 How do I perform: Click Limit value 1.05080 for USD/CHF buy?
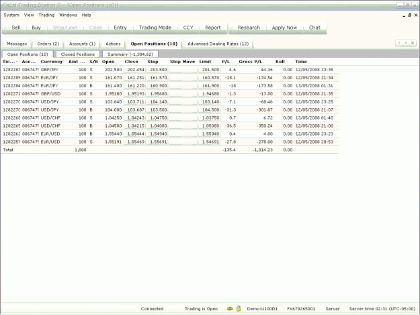pos(210,126)
